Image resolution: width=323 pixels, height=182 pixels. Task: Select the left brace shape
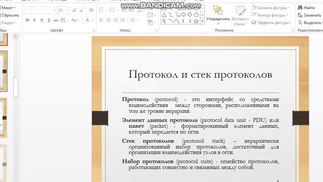[183, 21]
